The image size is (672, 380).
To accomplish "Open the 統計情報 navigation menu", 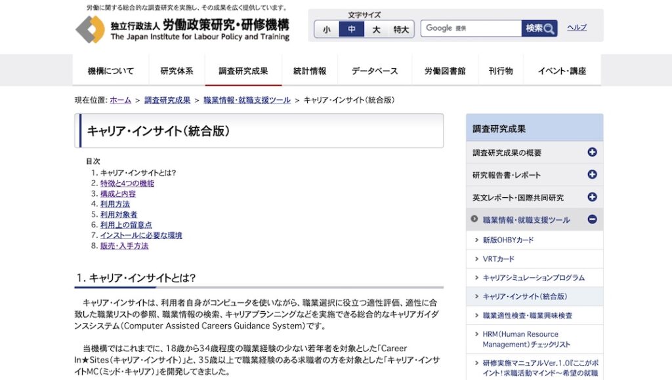I will [308, 69].
